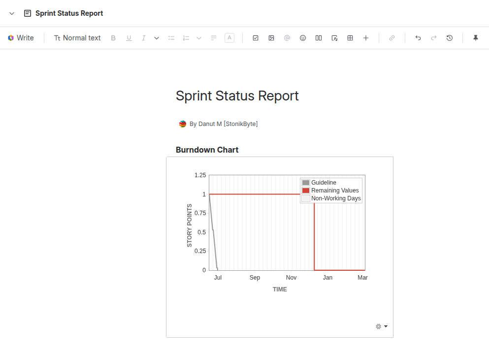Open the emoji picker
The height and width of the screenshot is (351, 489).
click(303, 38)
